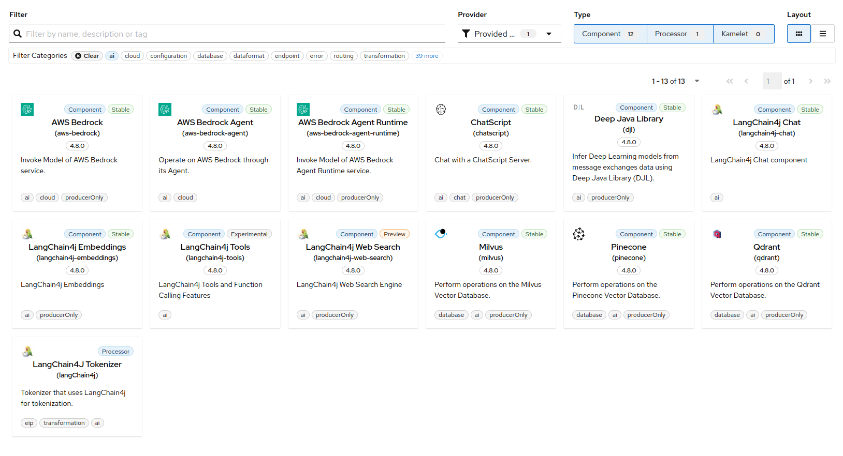This screenshot has width=843, height=456.
Task: Switch to grid gallery layout
Action: [x=798, y=34]
